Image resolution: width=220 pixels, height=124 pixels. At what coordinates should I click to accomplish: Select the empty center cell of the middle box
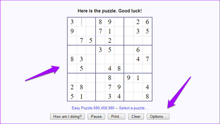point(110,59)
